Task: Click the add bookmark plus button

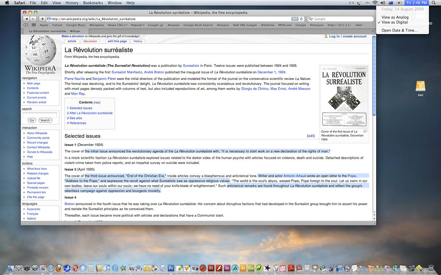Action: (x=42, y=19)
